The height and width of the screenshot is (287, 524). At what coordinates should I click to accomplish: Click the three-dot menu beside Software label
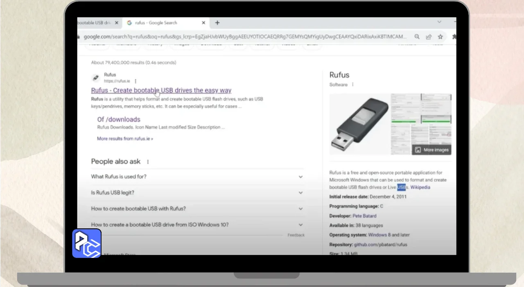coord(352,85)
